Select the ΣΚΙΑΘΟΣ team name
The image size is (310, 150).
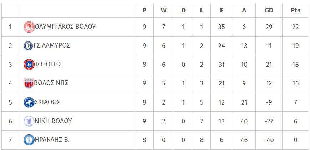[47, 102]
